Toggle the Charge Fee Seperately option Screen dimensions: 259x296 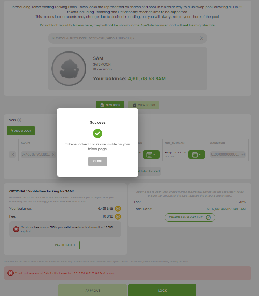click(190, 218)
